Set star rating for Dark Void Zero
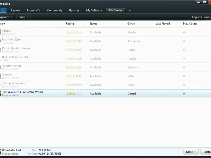 pos(74,41)
